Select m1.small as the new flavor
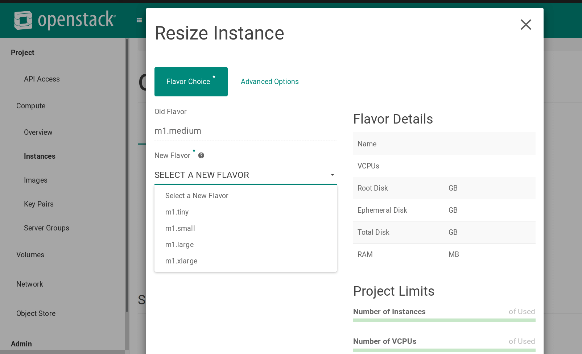This screenshot has width=582, height=354. coord(180,228)
